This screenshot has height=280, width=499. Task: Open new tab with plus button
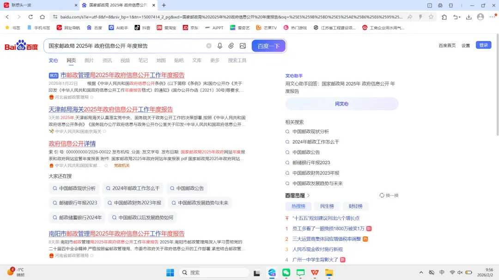164,5
